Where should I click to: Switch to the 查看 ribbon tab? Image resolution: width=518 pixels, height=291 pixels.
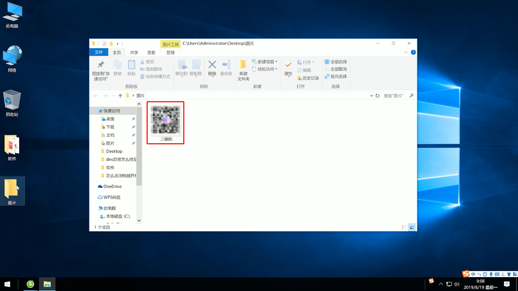151,52
